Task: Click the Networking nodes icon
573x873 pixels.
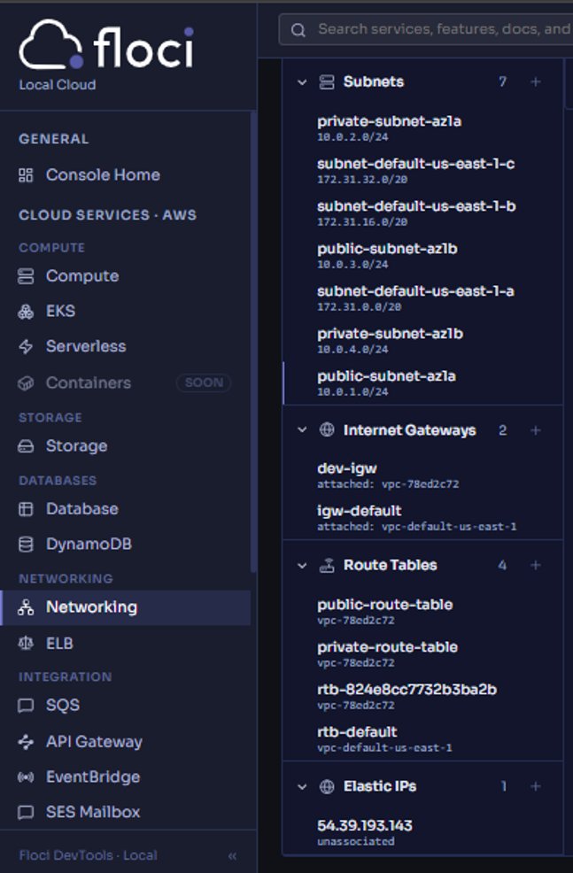Action: (x=26, y=607)
